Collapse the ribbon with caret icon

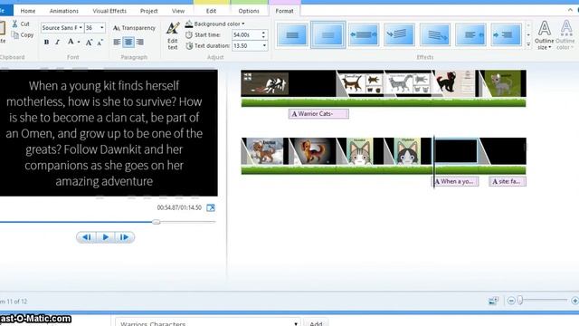tap(570, 10)
